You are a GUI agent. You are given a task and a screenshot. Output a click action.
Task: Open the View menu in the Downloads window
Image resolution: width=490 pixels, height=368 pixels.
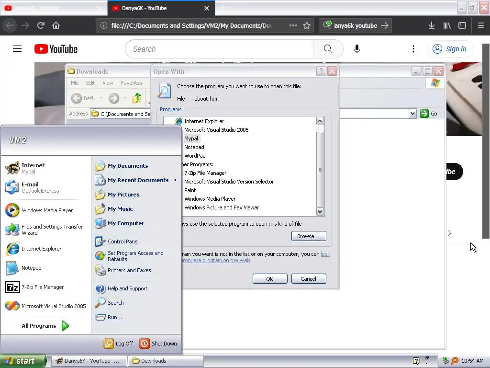coord(108,83)
